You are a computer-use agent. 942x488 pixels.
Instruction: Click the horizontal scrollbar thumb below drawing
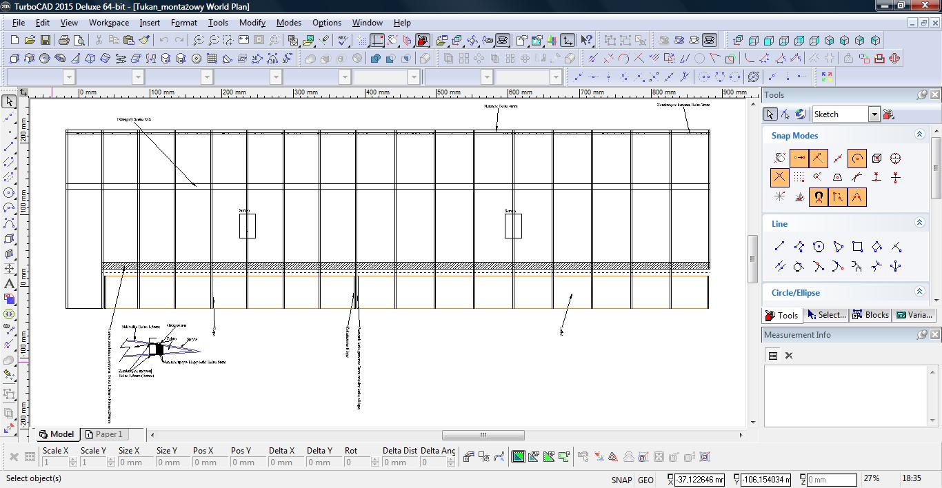pos(483,435)
